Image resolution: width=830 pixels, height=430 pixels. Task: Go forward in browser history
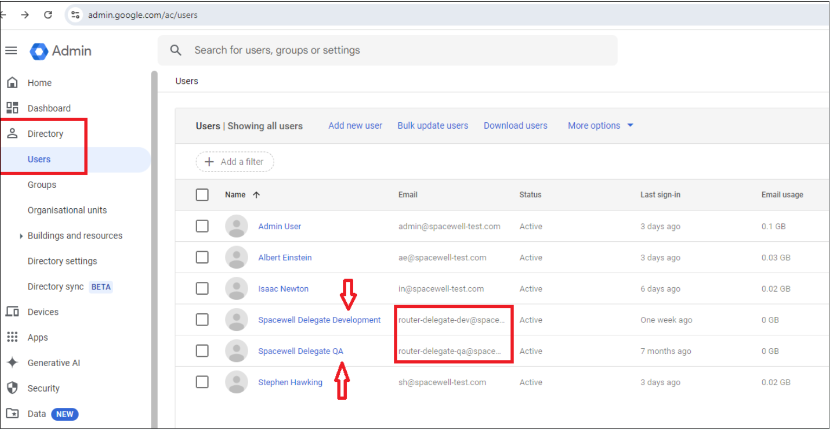[x=25, y=15]
